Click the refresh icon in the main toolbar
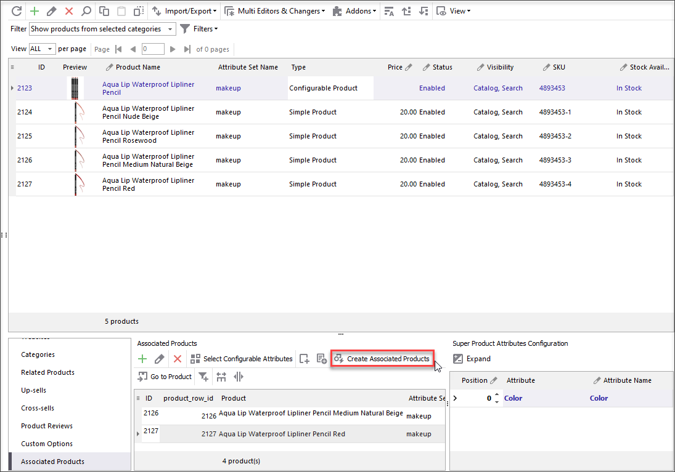The width and height of the screenshot is (675, 472). coord(17,11)
